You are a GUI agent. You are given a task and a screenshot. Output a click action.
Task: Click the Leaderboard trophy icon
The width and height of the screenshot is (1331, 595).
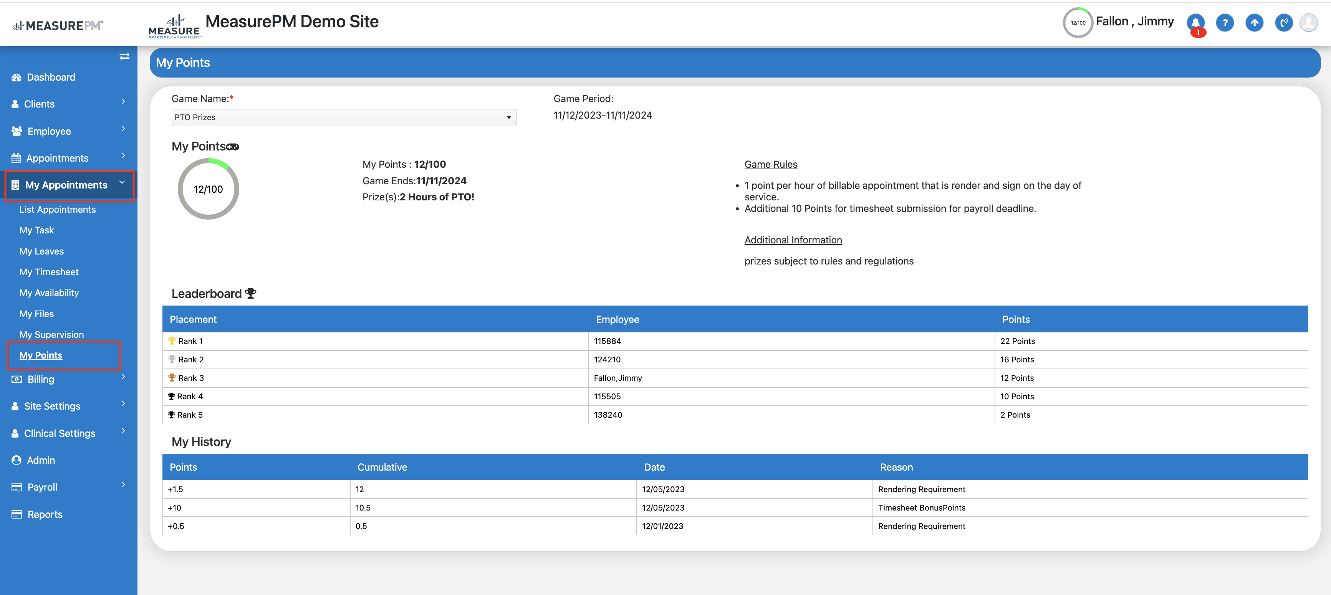(x=251, y=293)
